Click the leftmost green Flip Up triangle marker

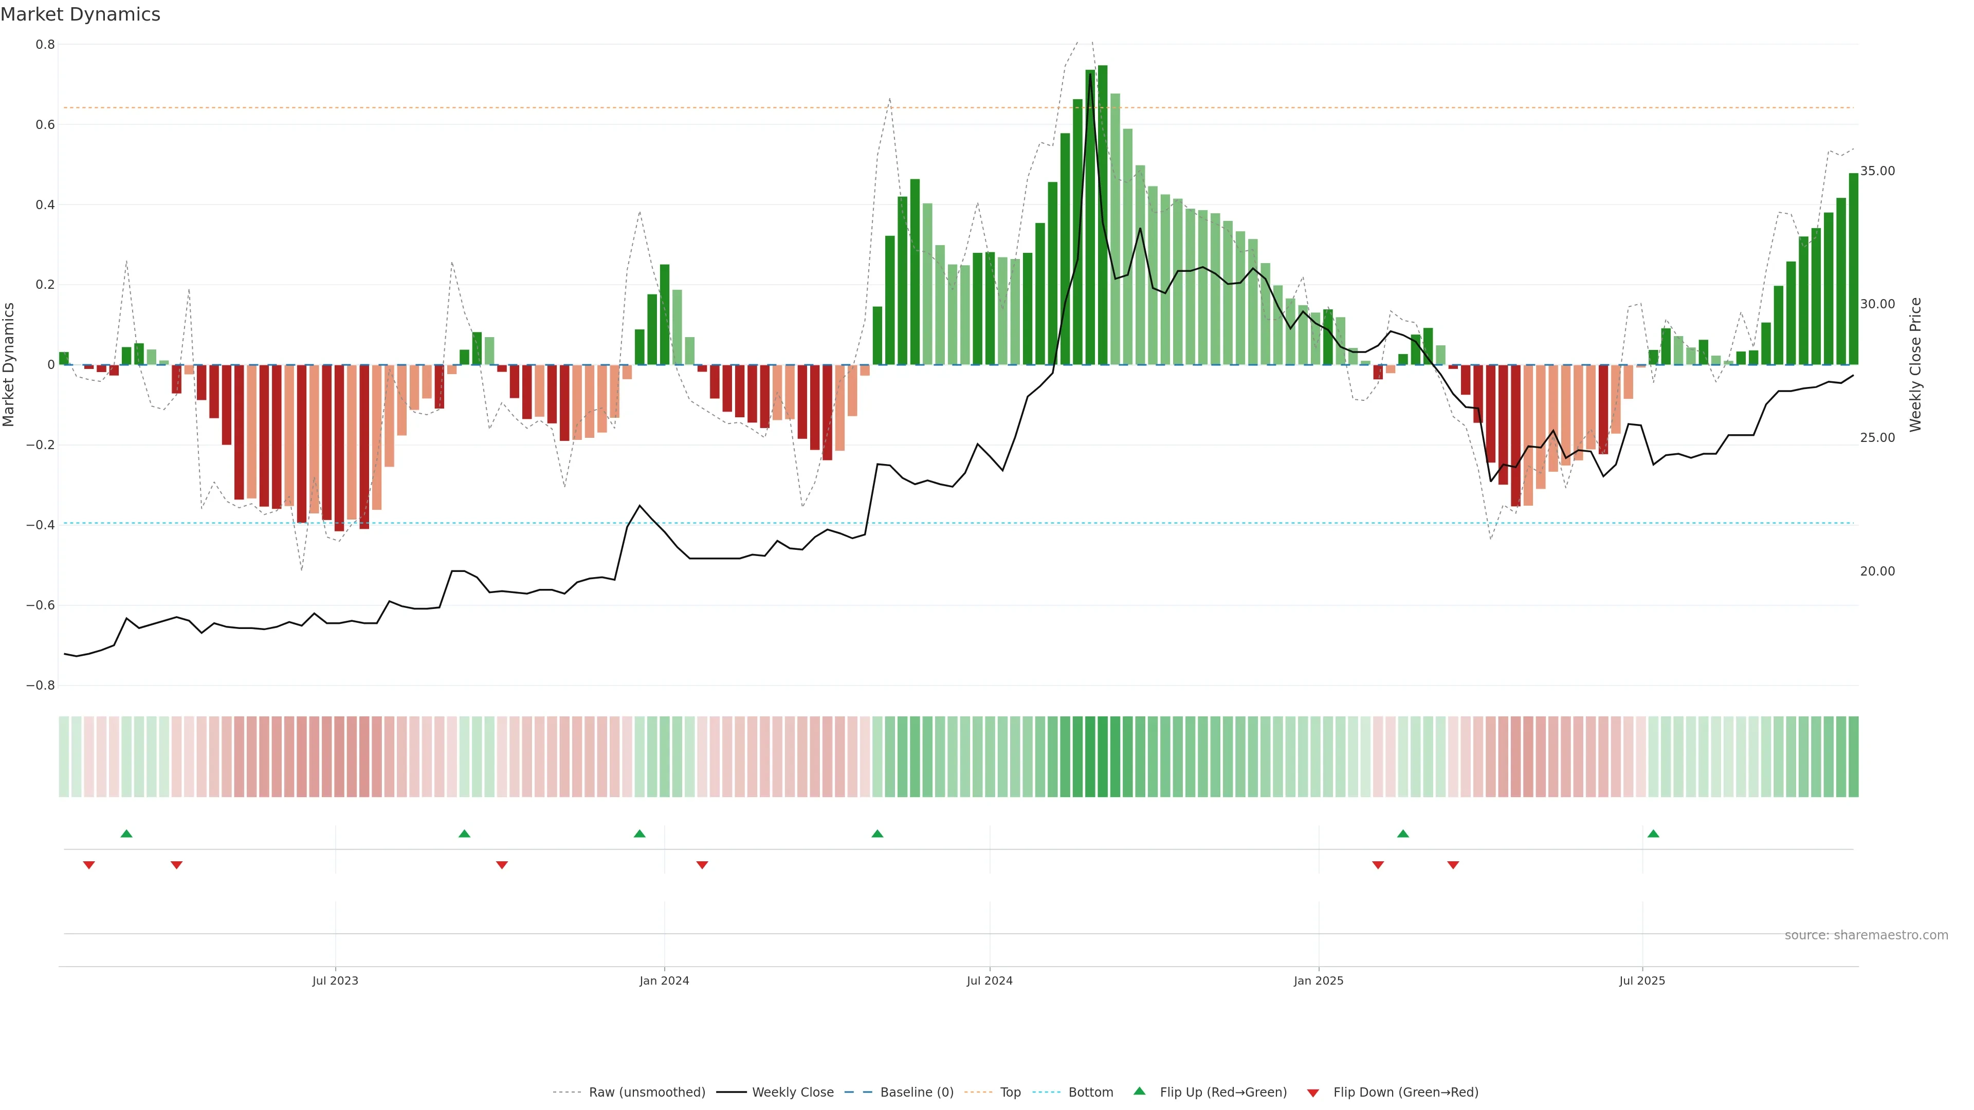pos(126,834)
